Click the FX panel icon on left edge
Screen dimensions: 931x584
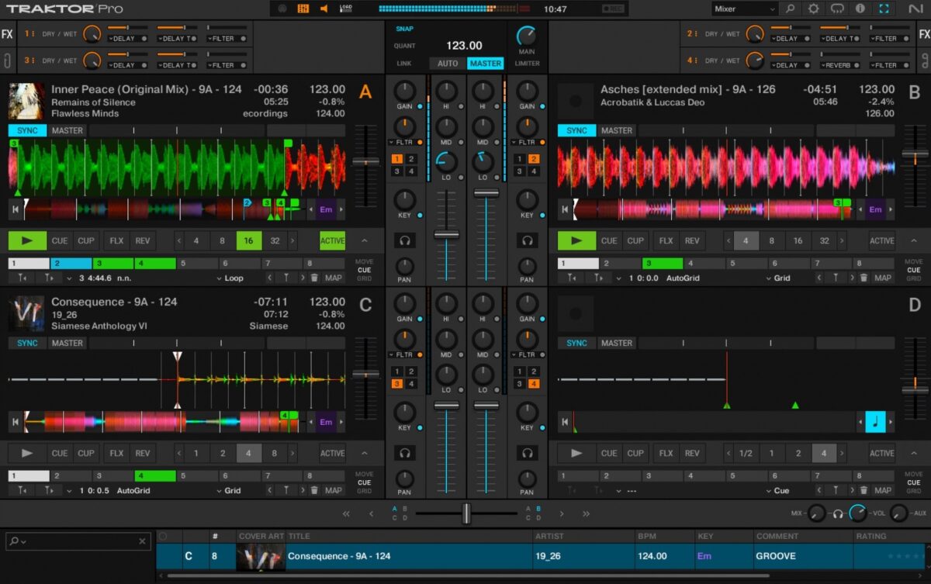7,34
